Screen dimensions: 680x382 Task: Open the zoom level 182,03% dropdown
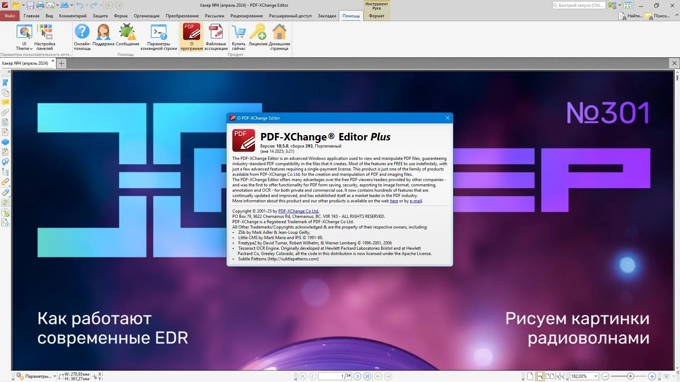click(x=596, y=376)
